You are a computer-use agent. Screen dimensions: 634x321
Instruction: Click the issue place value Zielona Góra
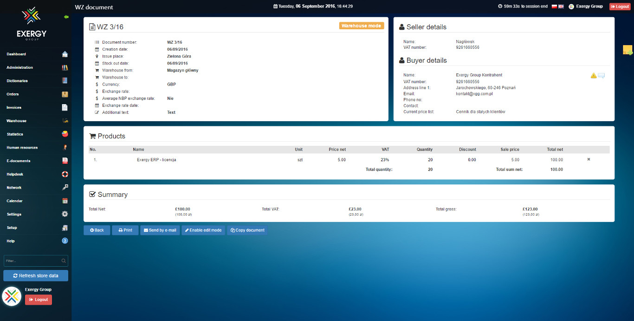(179, 56)
